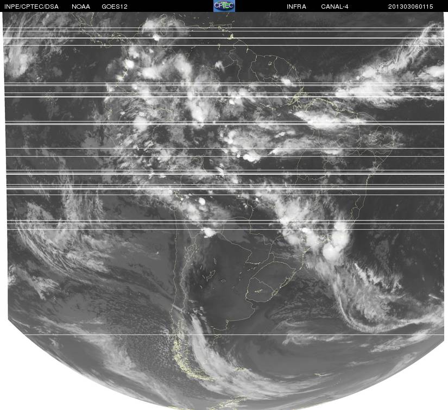Select the INFRA channel type label

(296, 7)
